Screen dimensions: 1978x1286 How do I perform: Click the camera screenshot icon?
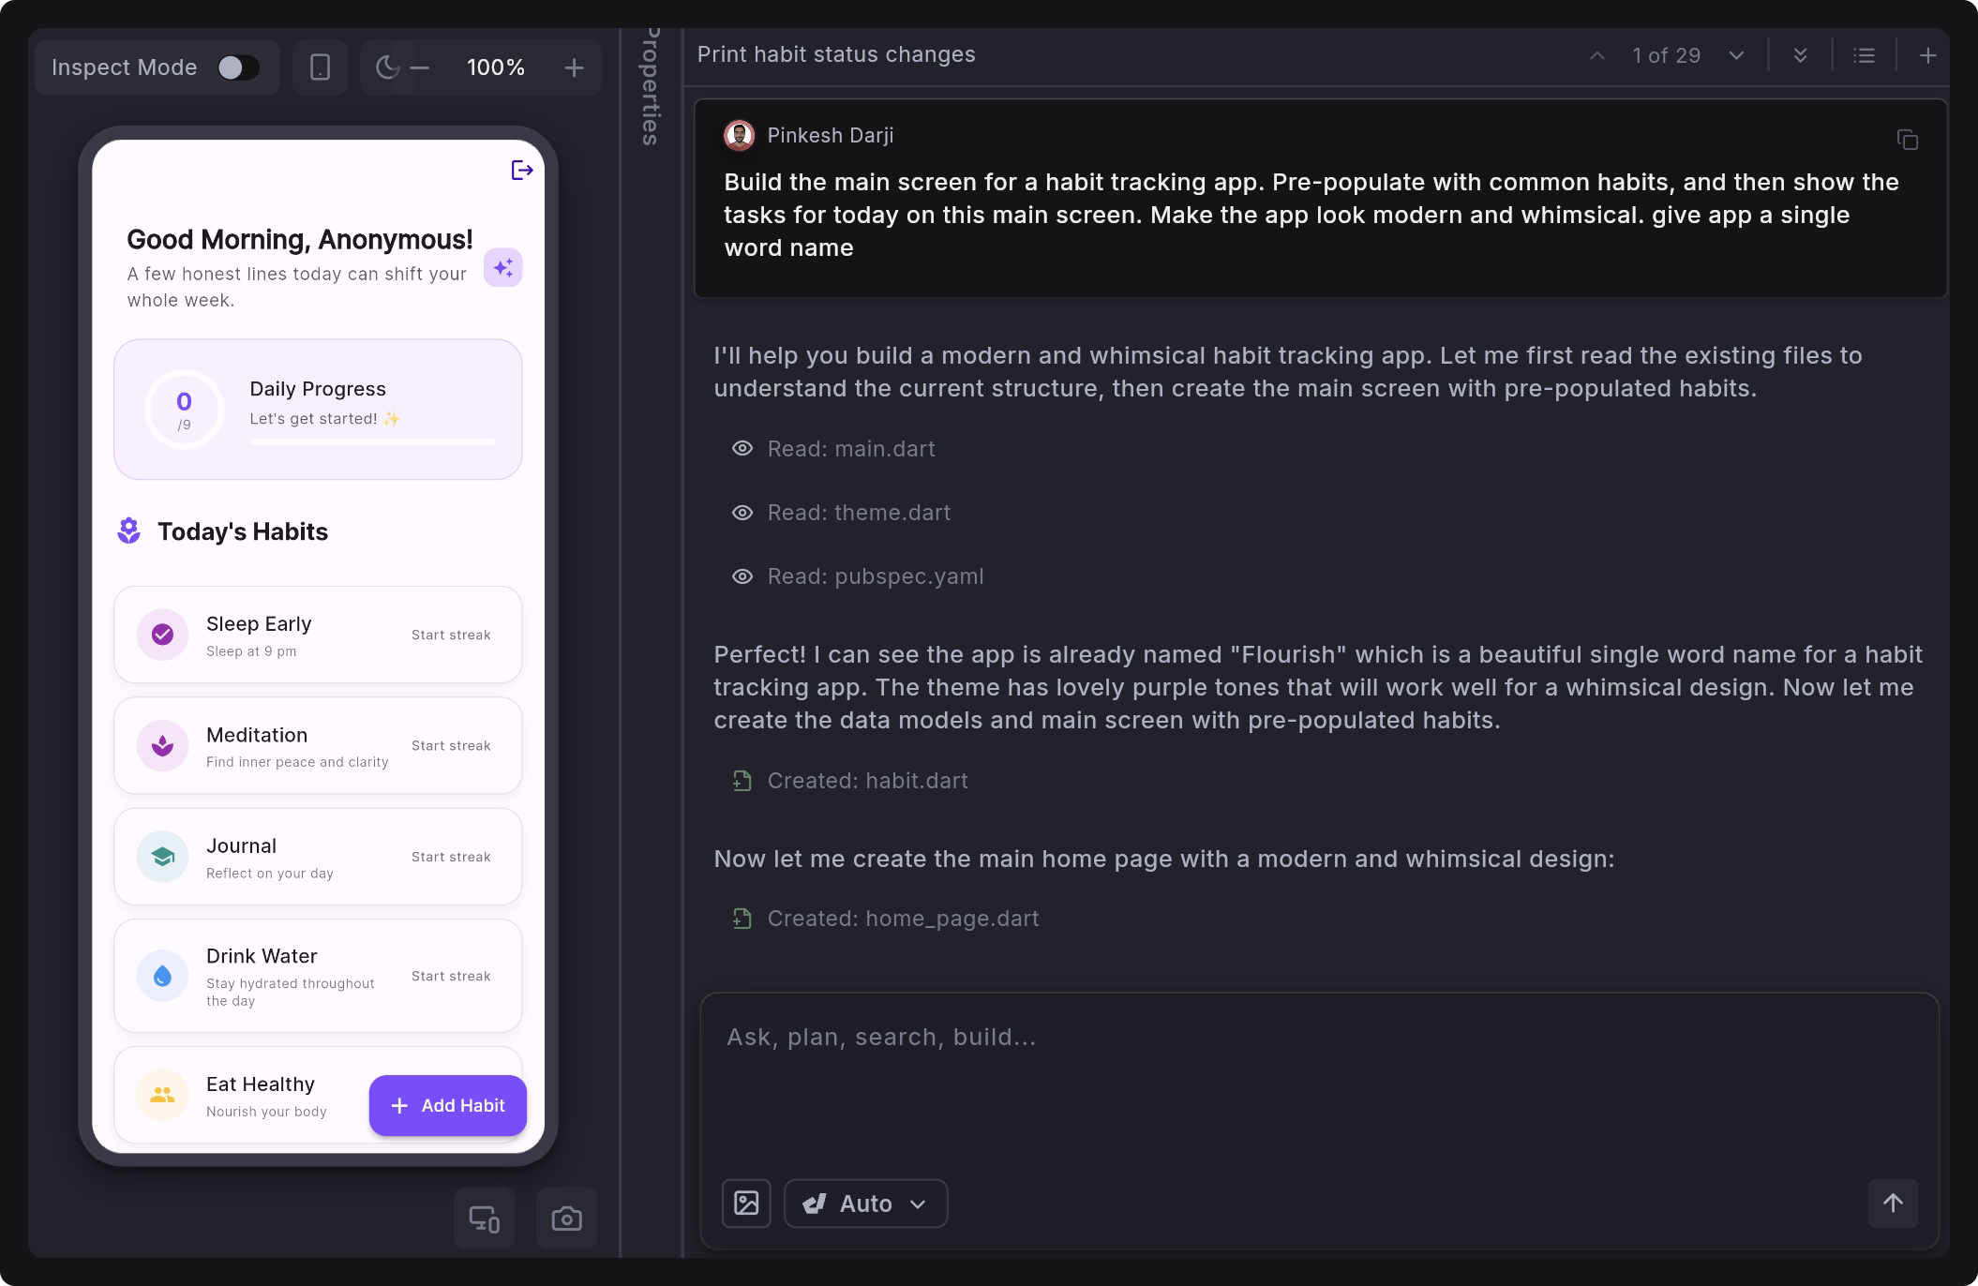[x=566, y=1219]
